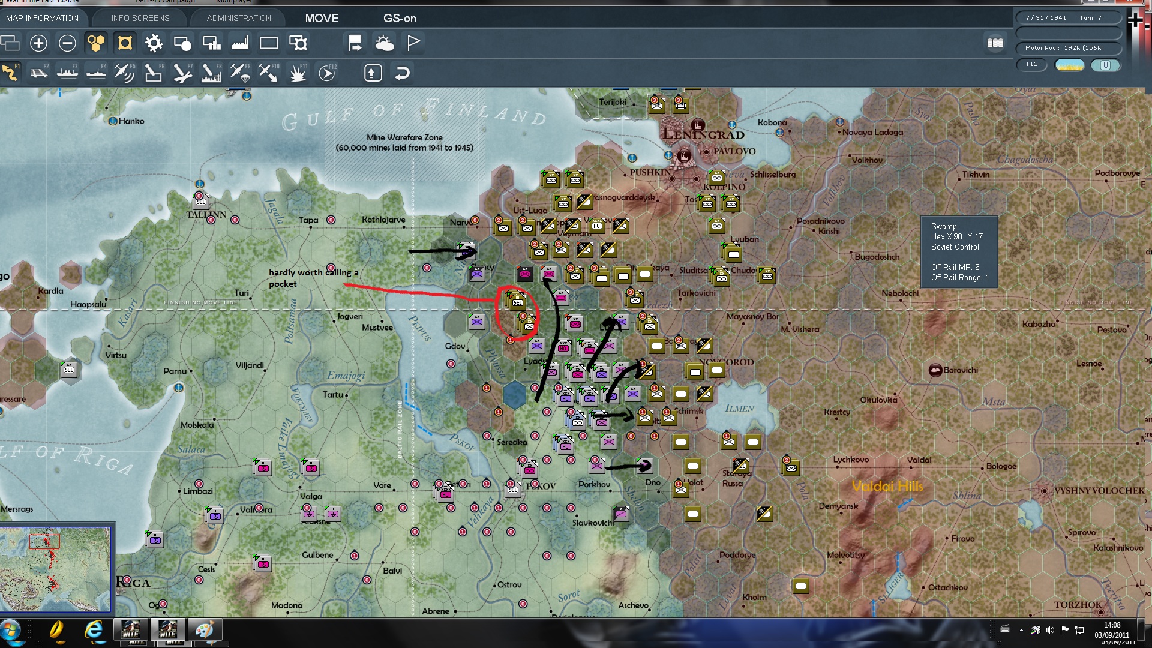Click the Tartu town label
This screenshot has height=648, width=1152.
tap(333, 394)
